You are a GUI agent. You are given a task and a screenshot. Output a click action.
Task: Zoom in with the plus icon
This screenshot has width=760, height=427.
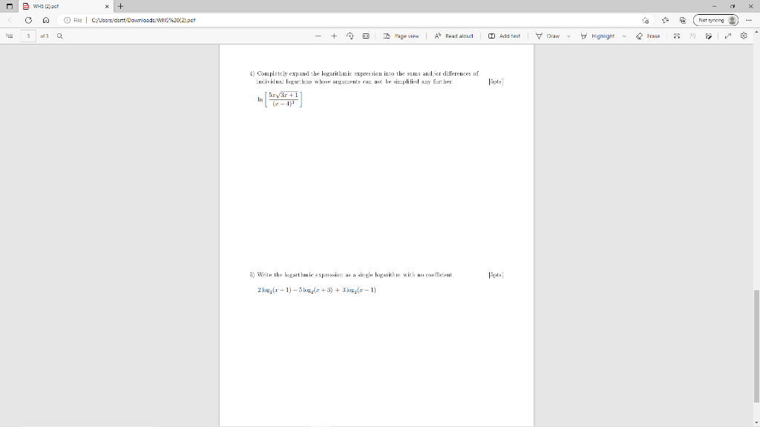[x=334, y=36]
